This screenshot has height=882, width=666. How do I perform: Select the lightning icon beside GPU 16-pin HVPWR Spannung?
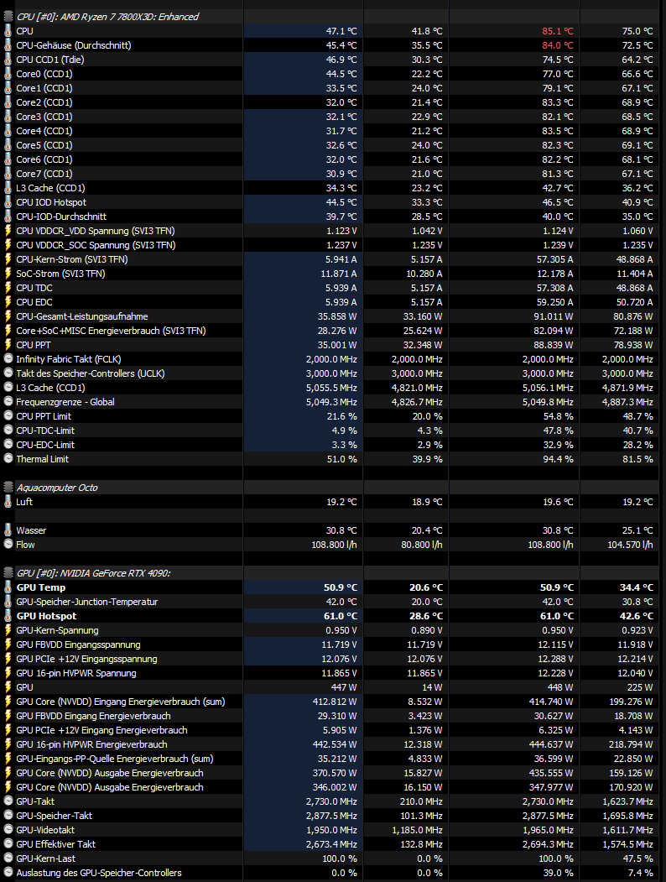pos(8,673)
